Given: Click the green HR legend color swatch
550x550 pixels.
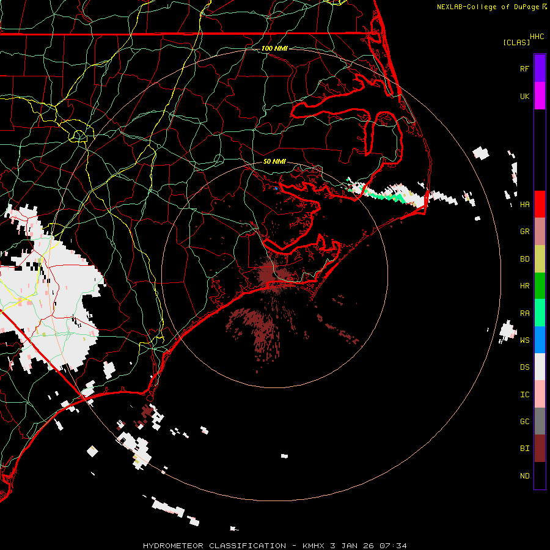Looking at the screenshot, I should [x=540, y=286].
